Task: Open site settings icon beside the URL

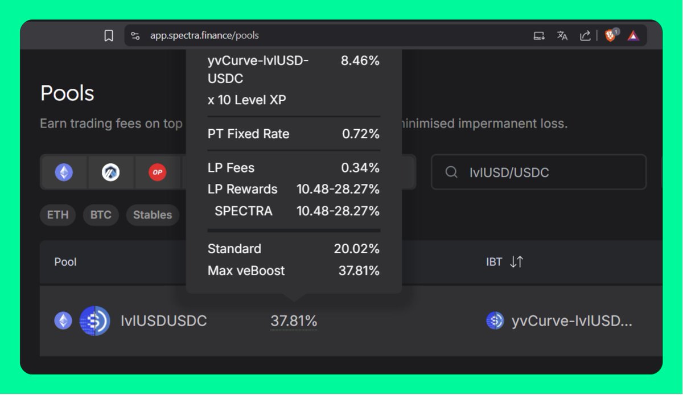Action: [135, 36]
